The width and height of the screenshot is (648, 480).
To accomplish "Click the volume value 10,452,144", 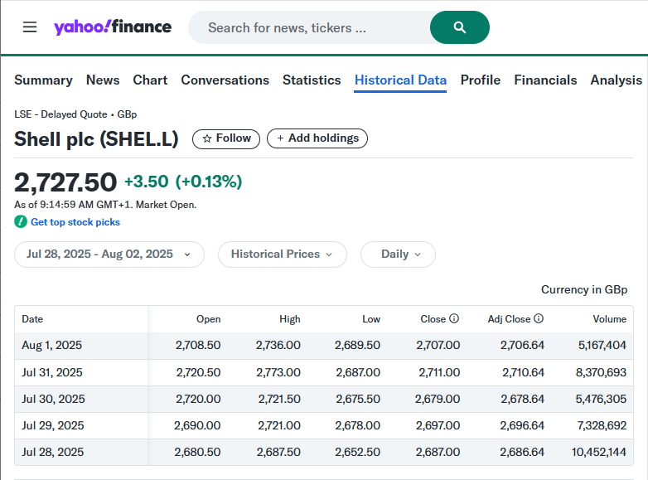I will pos(599,452).
